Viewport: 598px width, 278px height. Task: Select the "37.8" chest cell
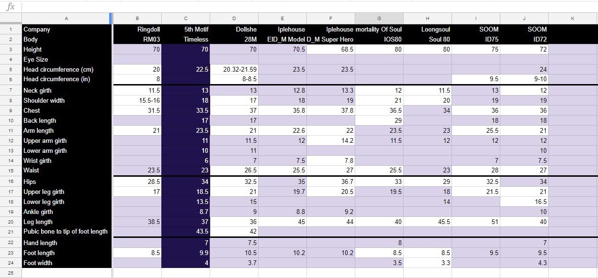pos(331,110)
